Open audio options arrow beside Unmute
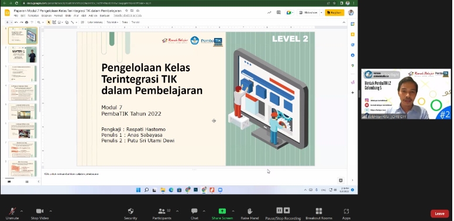 22,211
